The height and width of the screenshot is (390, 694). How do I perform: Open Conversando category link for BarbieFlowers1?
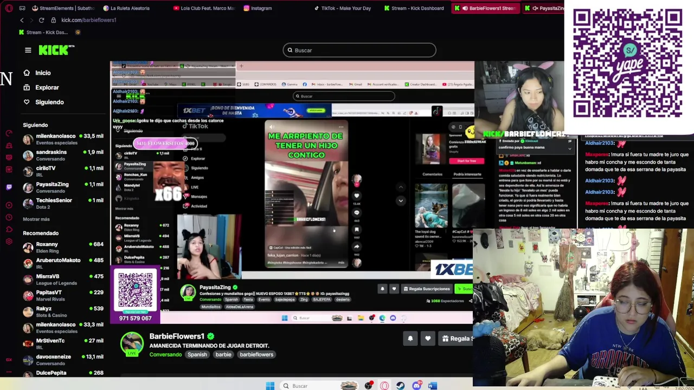point(165,355)
